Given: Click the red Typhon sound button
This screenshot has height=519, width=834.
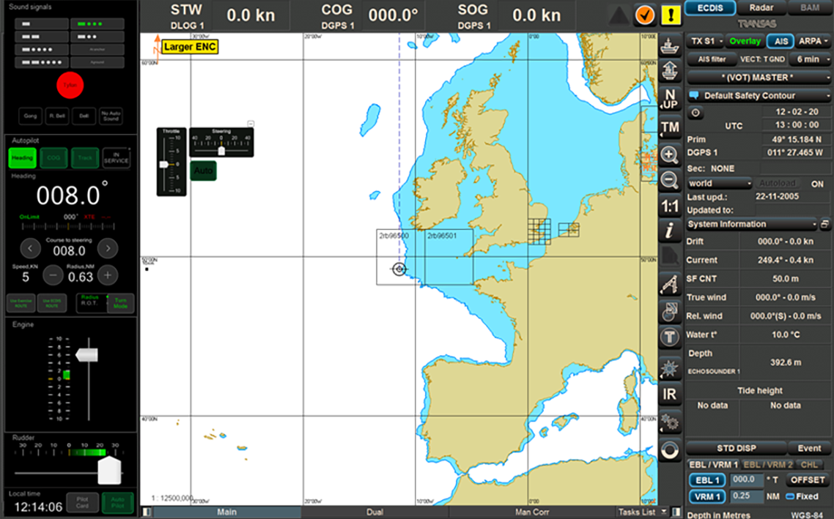Looking at the screenshot, I should pyautogui.click(x=70, y=85).
